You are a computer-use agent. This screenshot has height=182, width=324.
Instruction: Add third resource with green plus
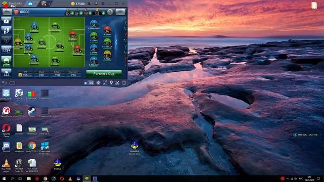pos(90,13)
